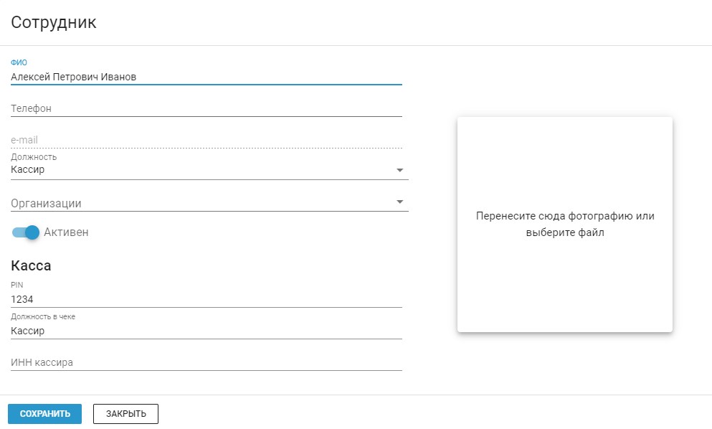The height and width of the screenshot is (429, 712).
Task: Click the photo upload drop area
Action: (565, 225)
